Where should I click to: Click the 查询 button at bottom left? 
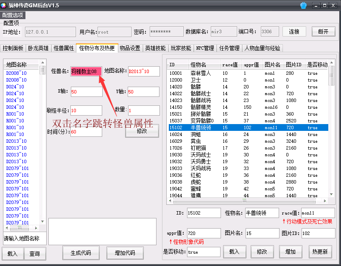tap(35, 253)
